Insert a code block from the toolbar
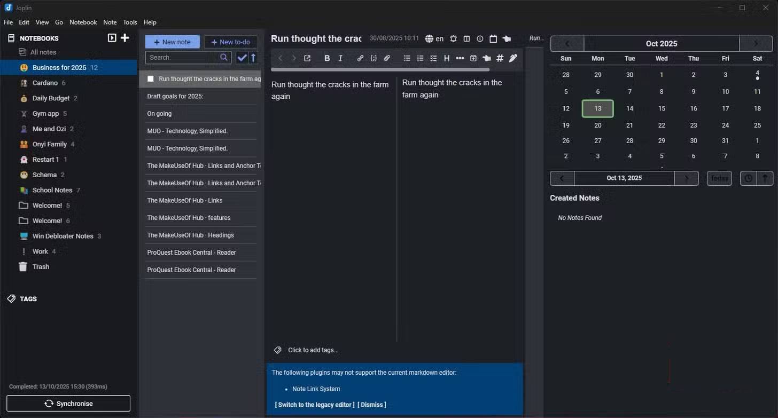The height and width of the screenshot is (418, 778). coord(374,58)
